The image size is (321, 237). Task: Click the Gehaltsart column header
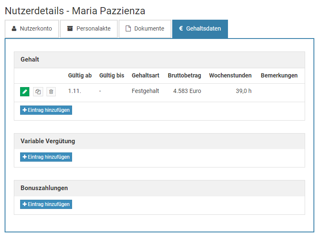(145, 76)
